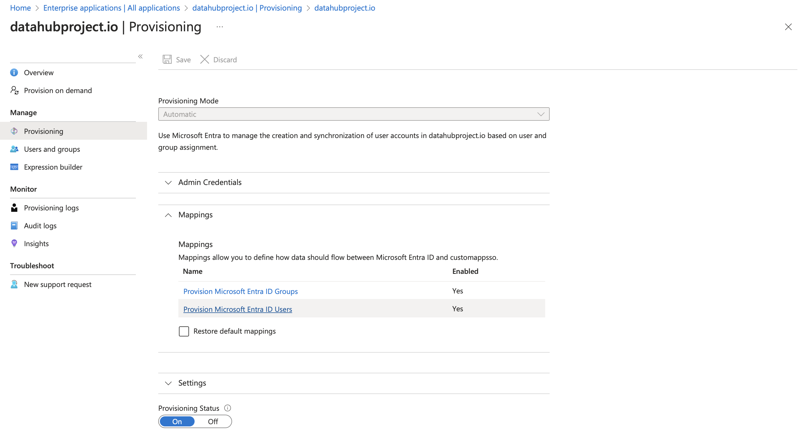Click the Audit logs book icon

point(14,226)
